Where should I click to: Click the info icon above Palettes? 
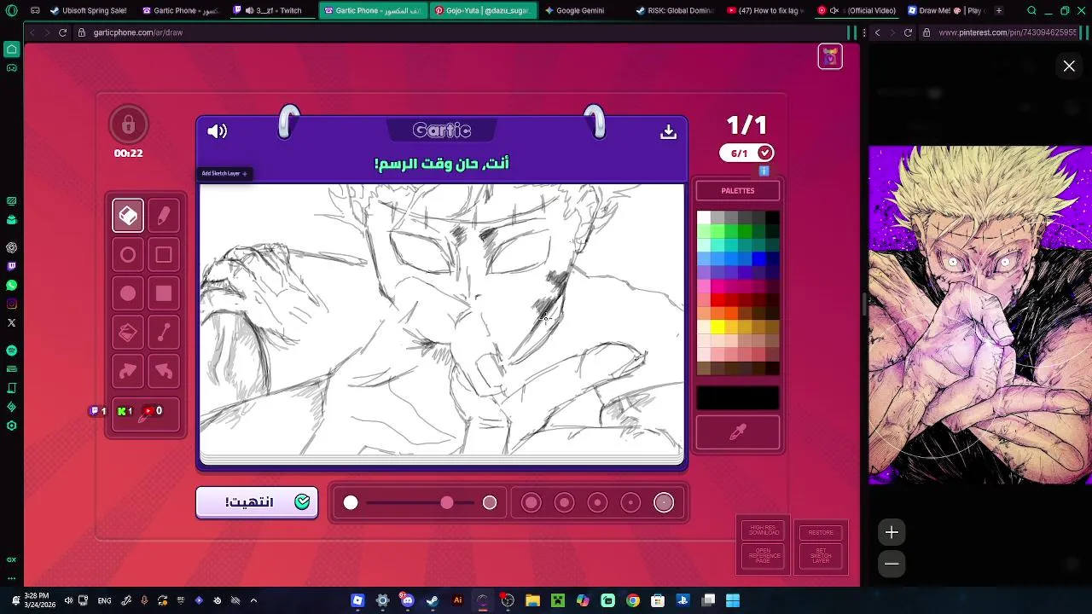coord(764,171)
